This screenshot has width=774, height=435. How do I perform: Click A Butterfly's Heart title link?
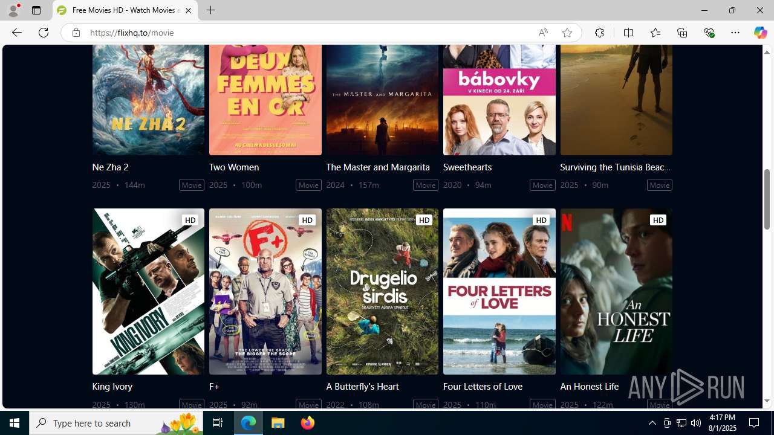(x=362, y=386)
